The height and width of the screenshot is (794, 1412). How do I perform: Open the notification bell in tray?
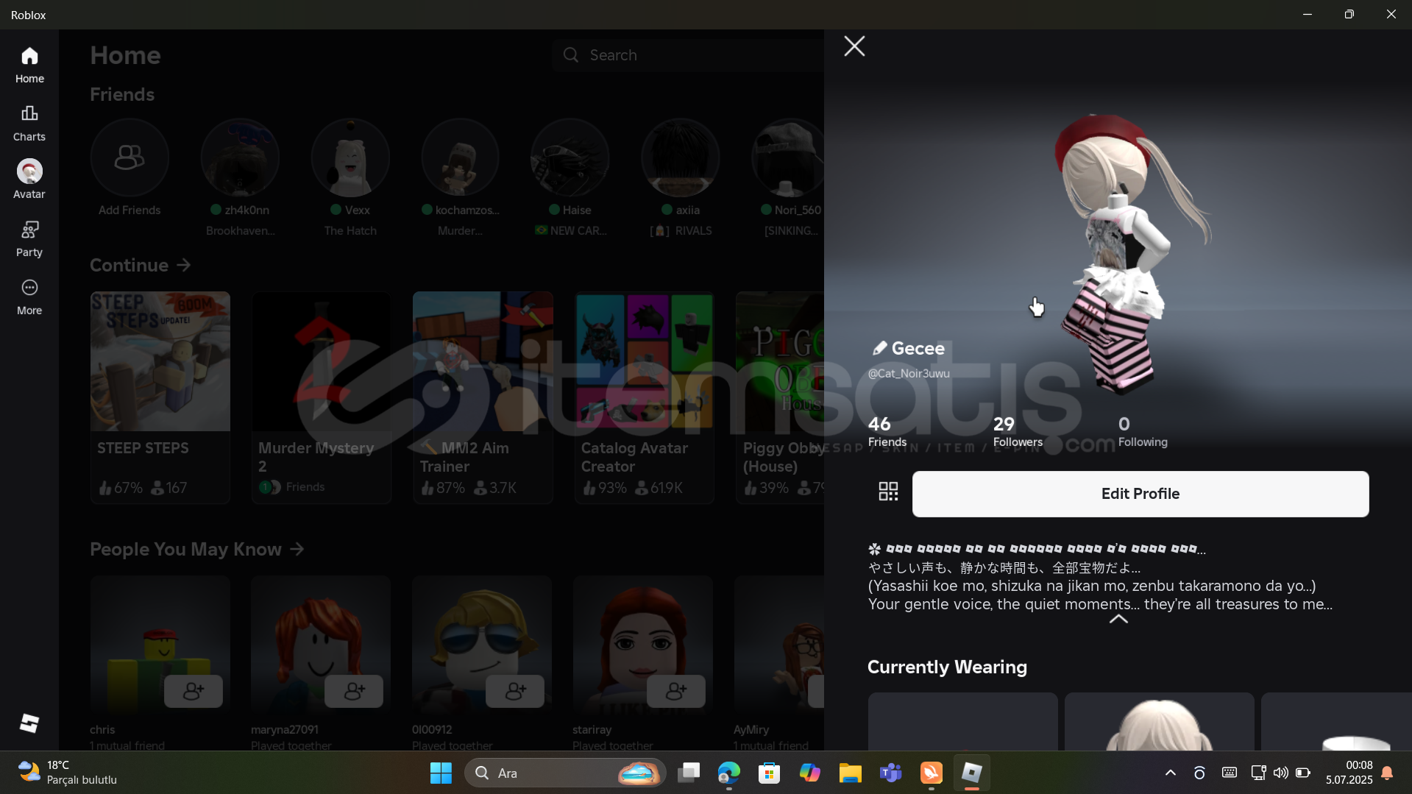1387,773
